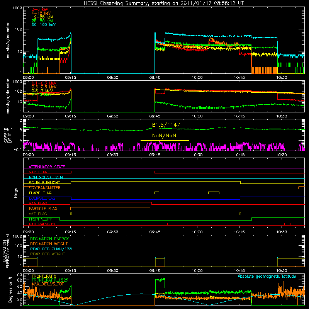
Task: Click the B1.5/1147 flare annotation
Action: [x=166, y=125]
